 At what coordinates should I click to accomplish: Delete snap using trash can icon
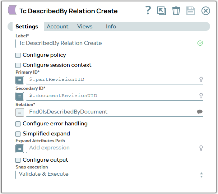(x=176, y=11)
